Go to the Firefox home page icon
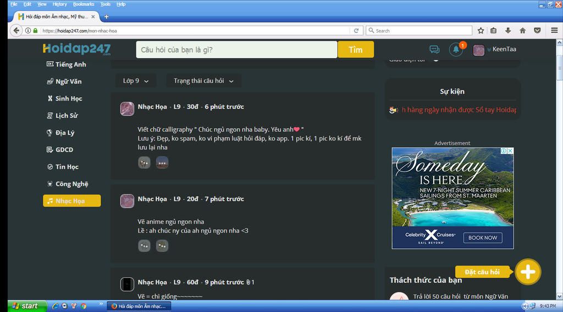Viewport: 563px width, 312px height. 523,30
